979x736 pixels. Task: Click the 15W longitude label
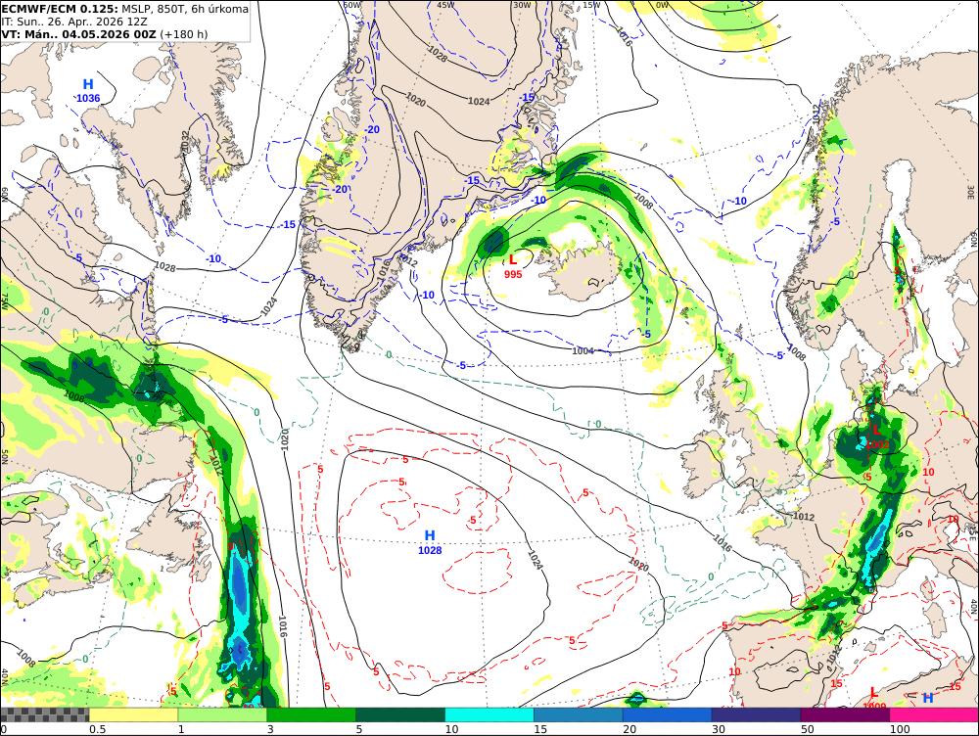tap(592, 5)
